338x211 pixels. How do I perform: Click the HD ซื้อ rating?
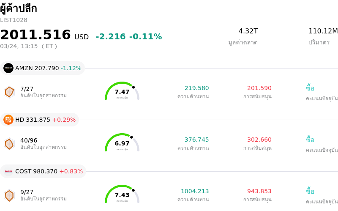310,140
